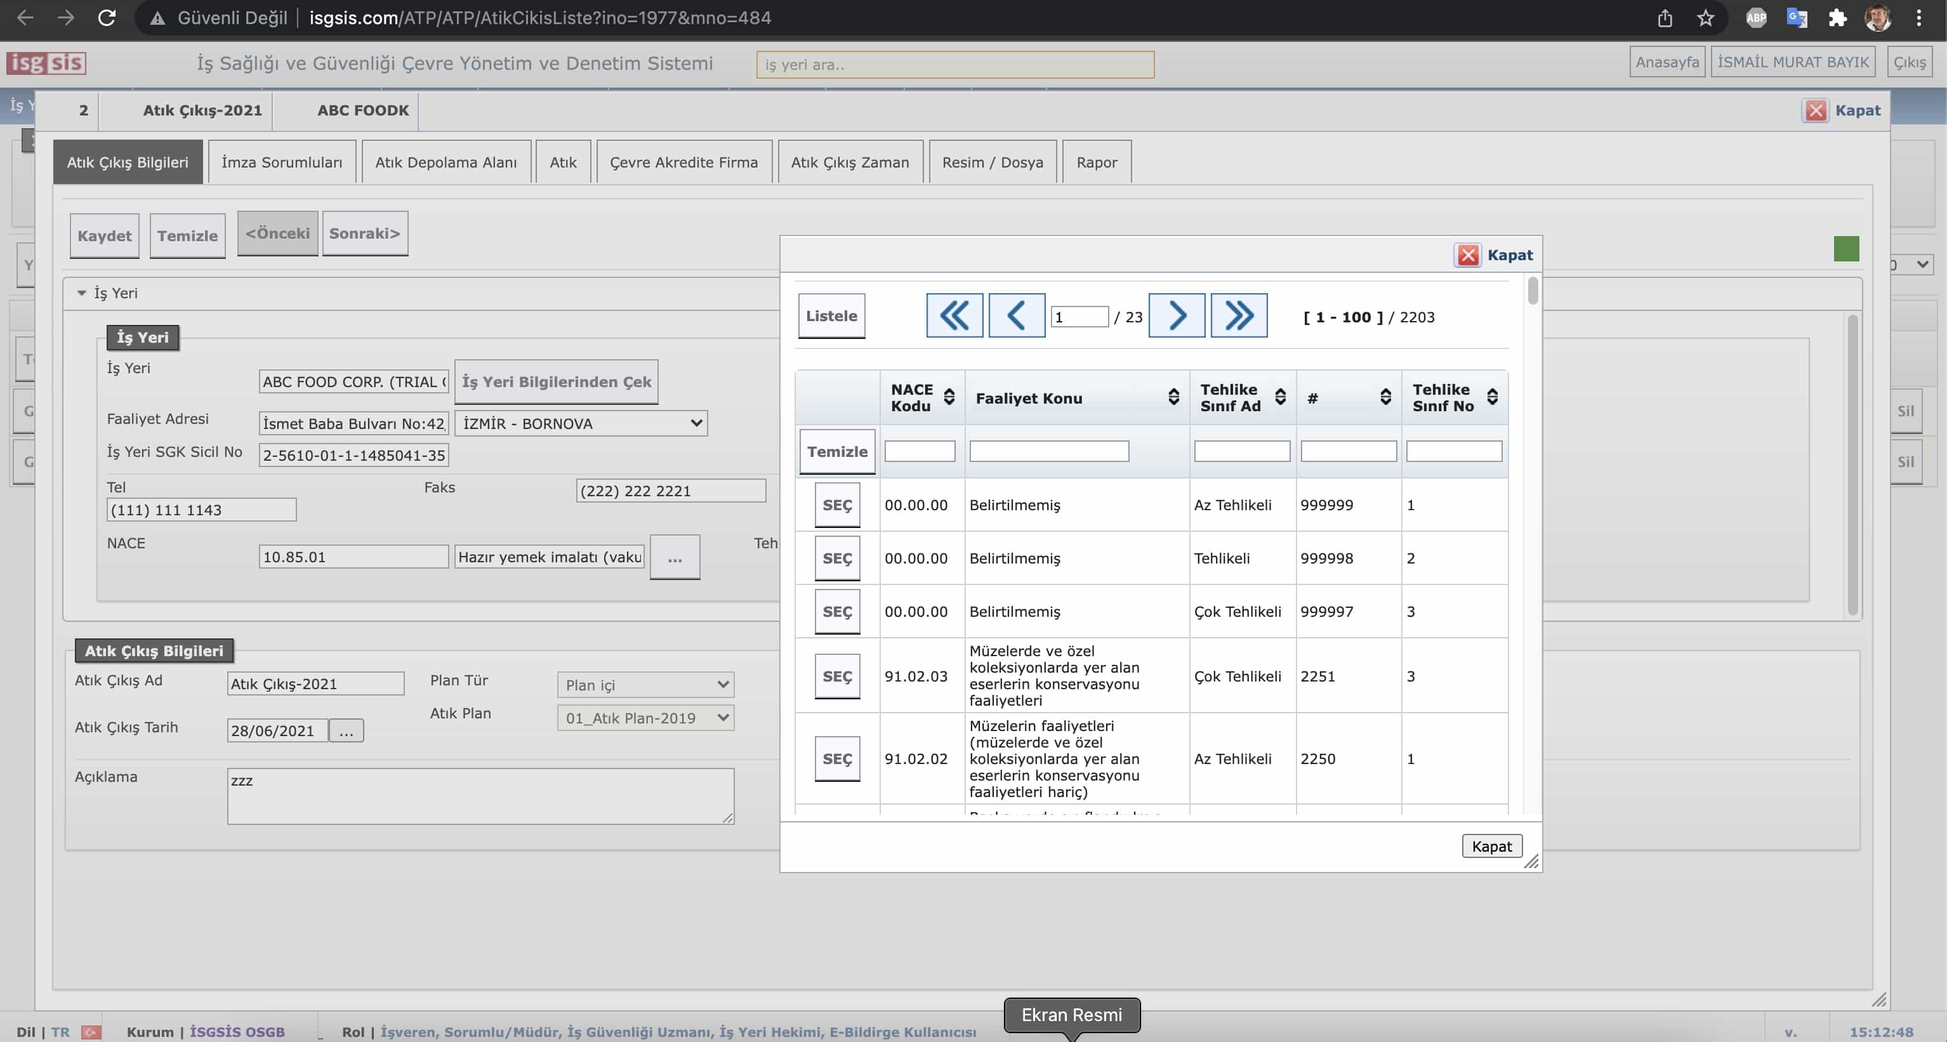Click the browser bookmark star icon
1947x1042 pixels.
(x=1705, y=18)
